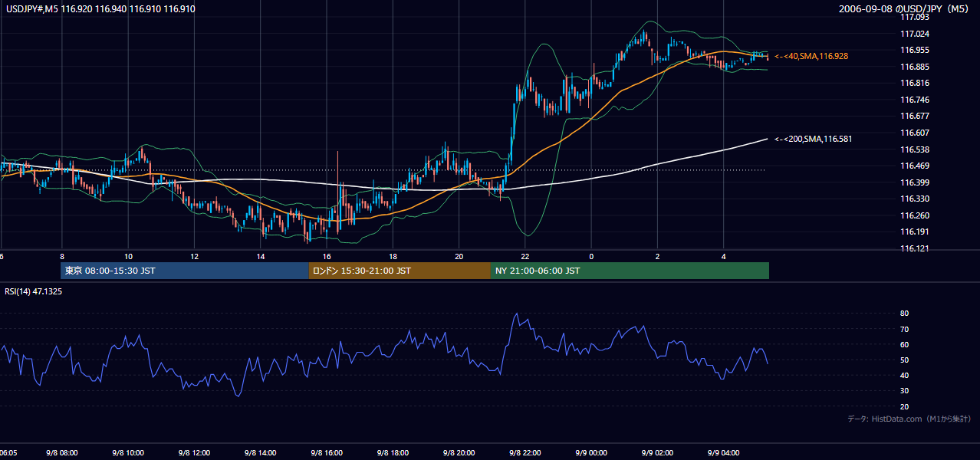
Task: Click the hour 8 tick under price chart
Action: [61, 256]
